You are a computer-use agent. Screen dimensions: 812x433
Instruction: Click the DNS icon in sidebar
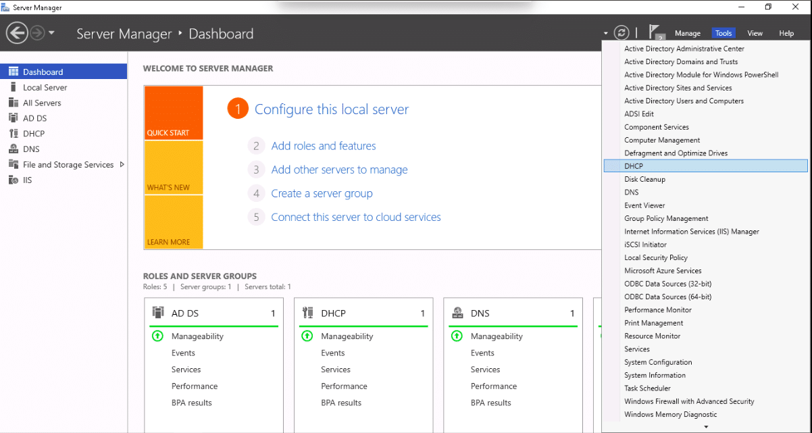(14, 149)
